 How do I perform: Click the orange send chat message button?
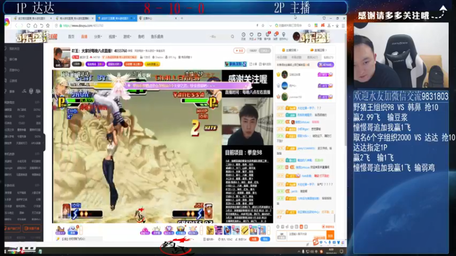331,236
